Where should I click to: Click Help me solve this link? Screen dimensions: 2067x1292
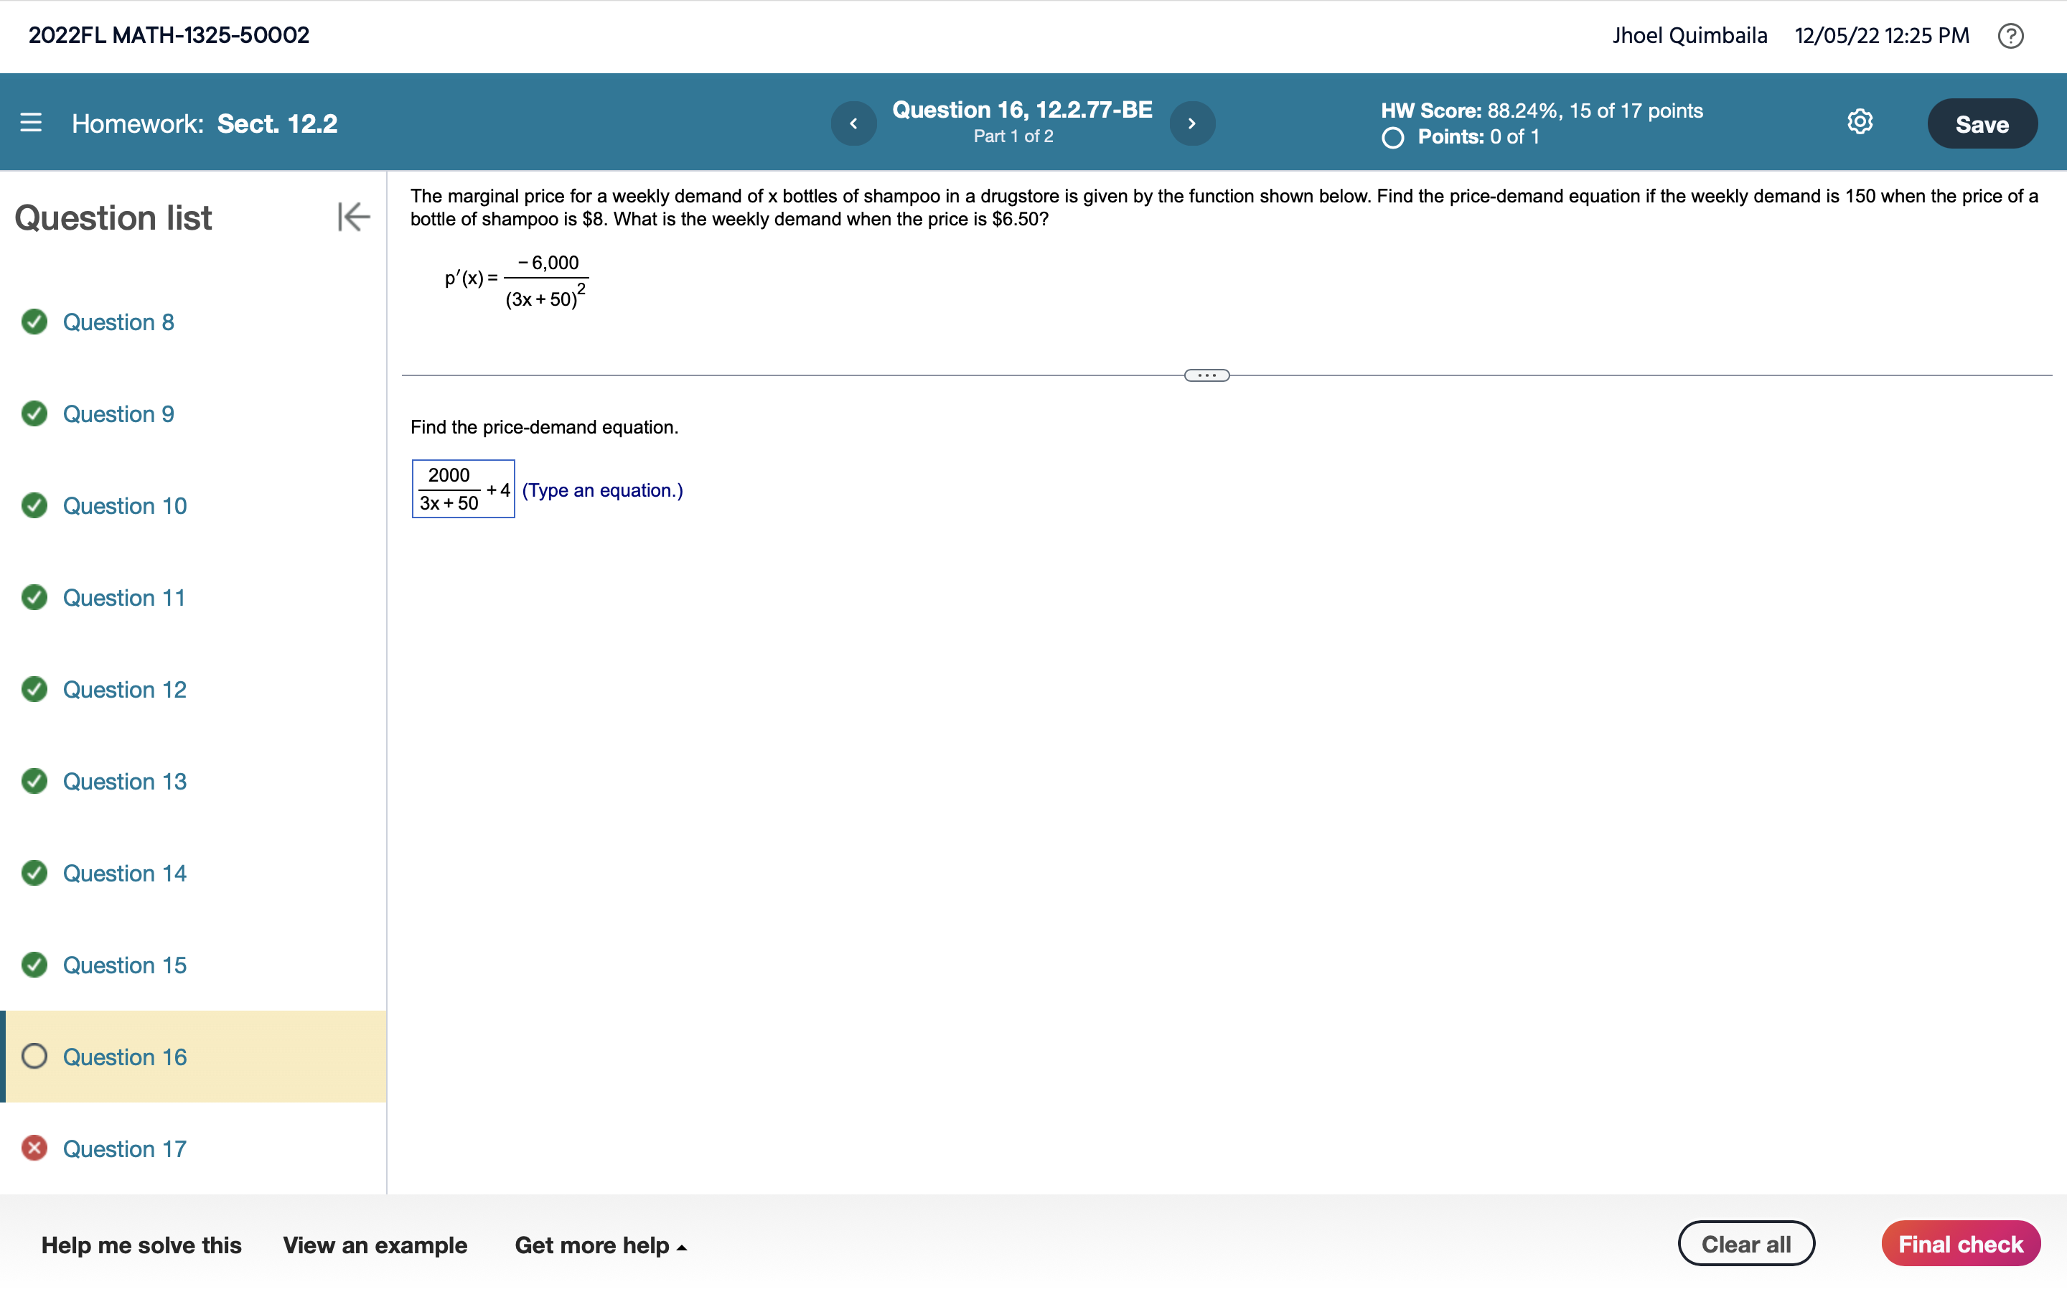click(x=140, y=1245)
